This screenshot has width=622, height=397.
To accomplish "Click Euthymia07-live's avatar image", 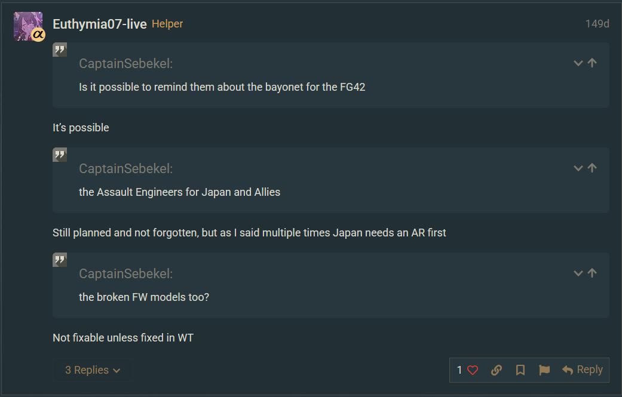I will [x=28, y=26].
